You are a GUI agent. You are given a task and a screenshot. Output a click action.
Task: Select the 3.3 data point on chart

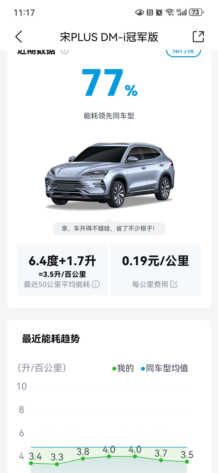[57, 464]
